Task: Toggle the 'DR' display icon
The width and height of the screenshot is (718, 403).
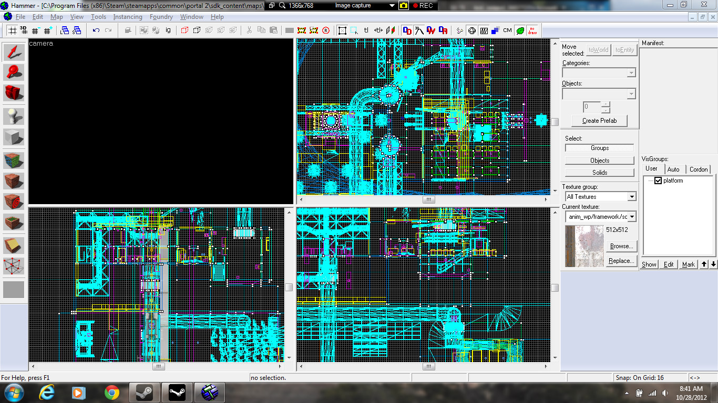Action: (x=443, y=30)
